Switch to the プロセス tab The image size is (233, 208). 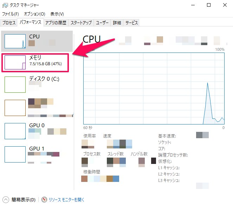tap(9, 23)
